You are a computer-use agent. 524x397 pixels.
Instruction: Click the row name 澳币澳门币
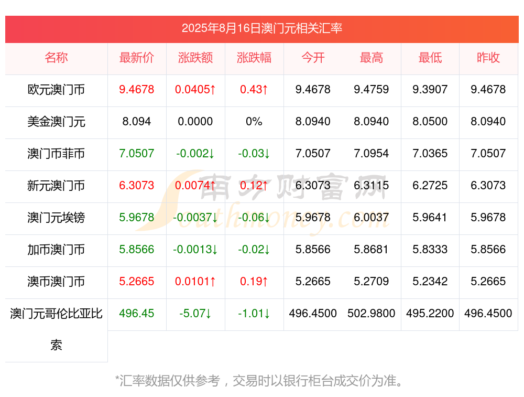pos(56,281)
